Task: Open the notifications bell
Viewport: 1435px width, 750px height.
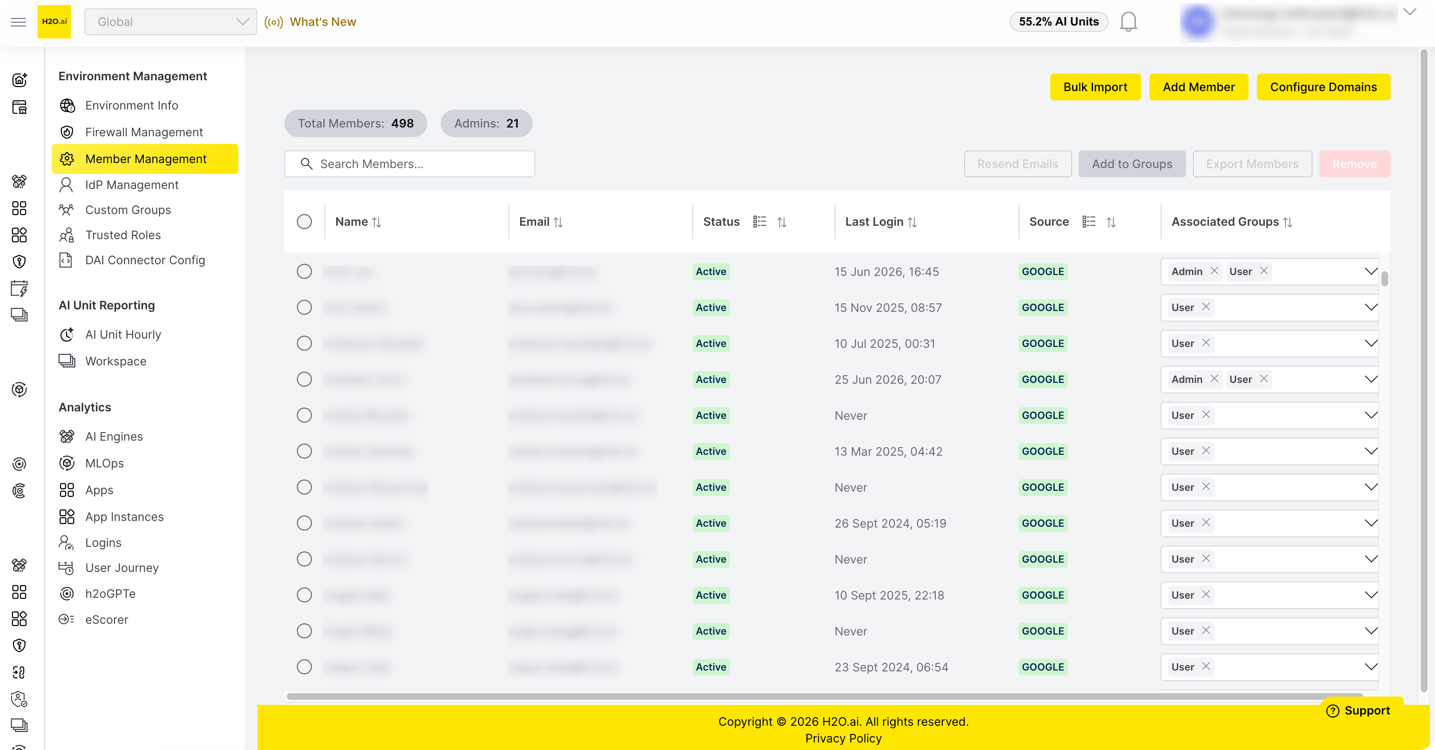Action: coord(1128,22)
